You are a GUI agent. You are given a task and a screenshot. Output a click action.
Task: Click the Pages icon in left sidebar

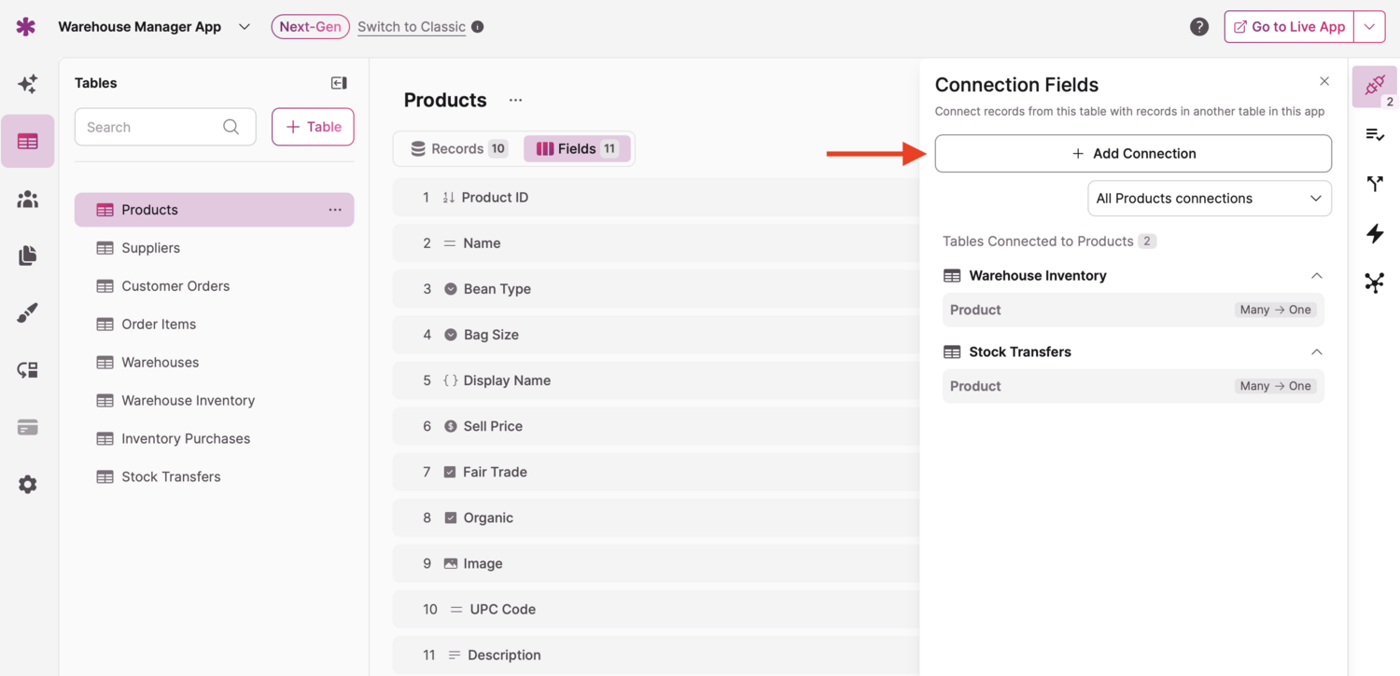(x=27, y=255)
